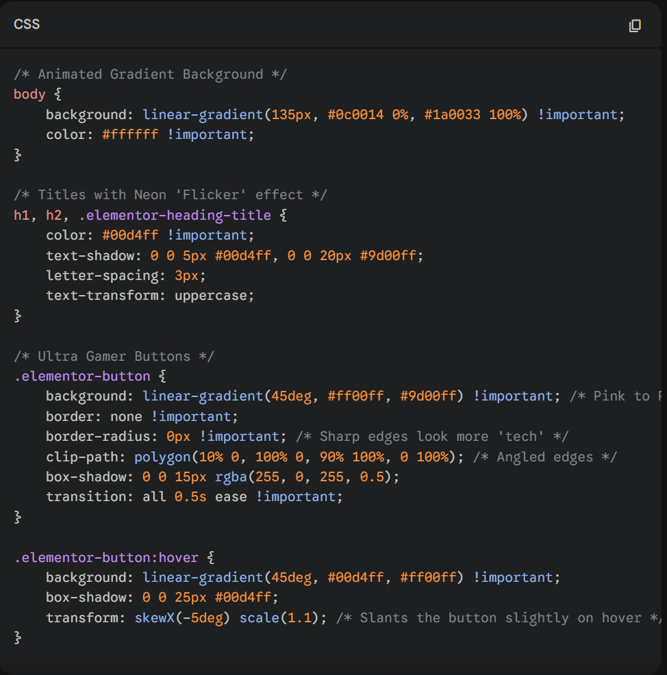Click the Neon 'Flicker' effect comment
Viewport: 667px width, 675px height.
tap(170, 195)
